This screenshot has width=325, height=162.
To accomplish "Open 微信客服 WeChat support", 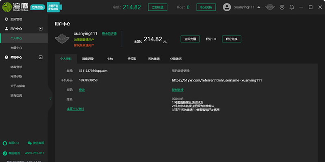I will click(36, 143).
